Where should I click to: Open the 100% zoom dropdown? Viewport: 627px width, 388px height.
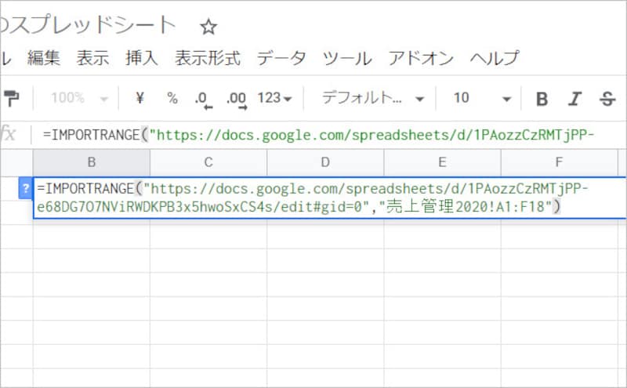click(80, 98)
